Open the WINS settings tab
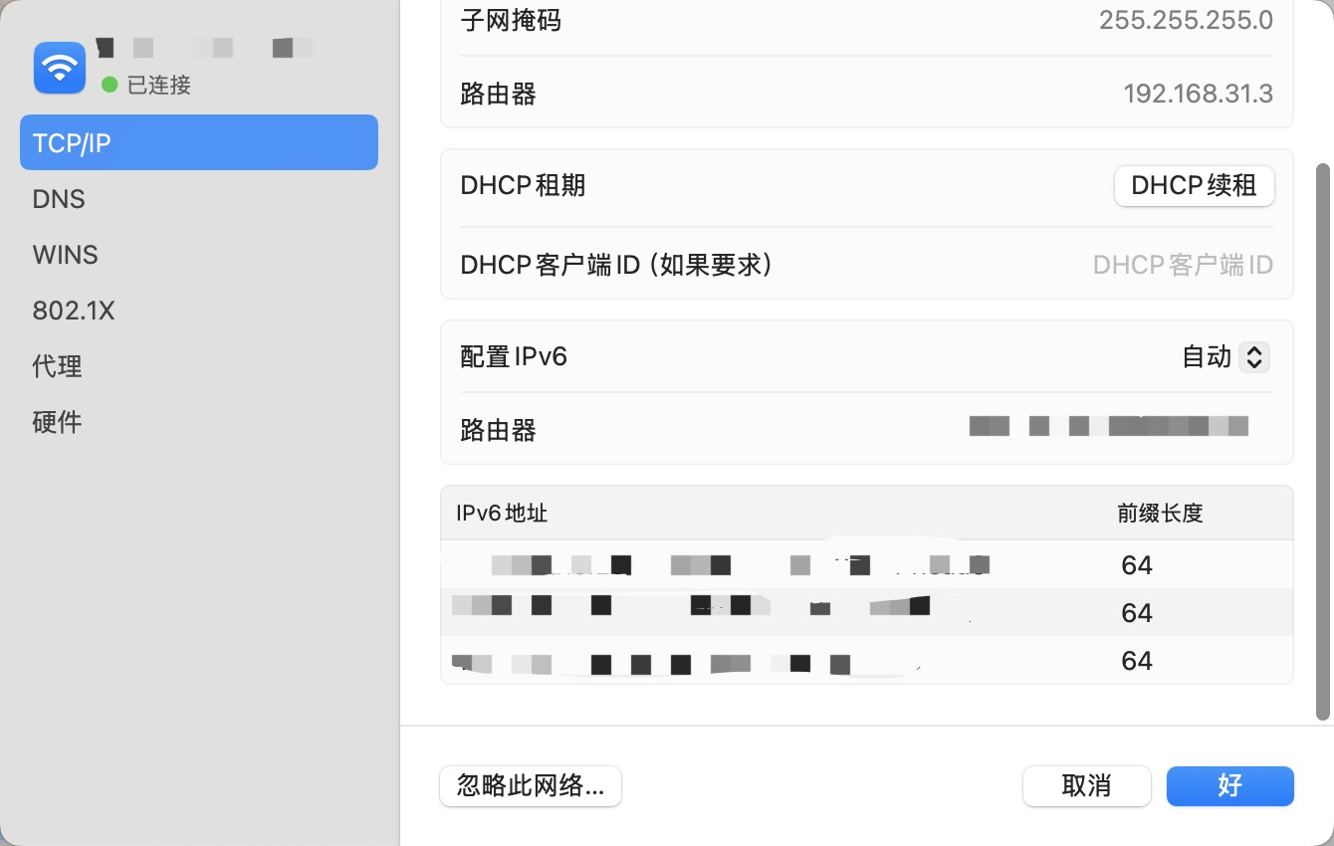Image resolution: width=1334 pixels, height=846 pixels. coord(66,255)
